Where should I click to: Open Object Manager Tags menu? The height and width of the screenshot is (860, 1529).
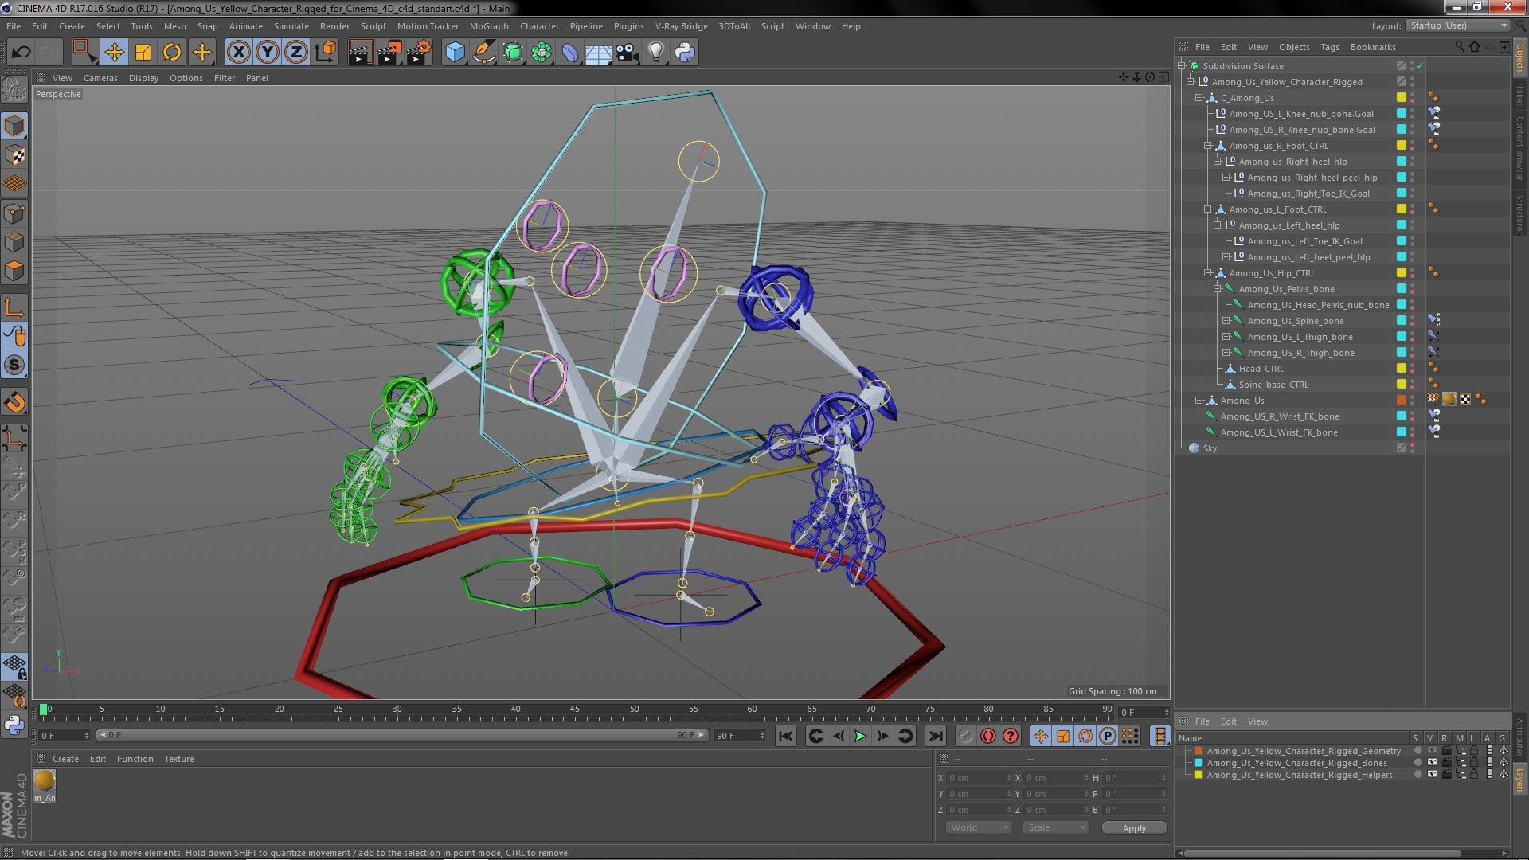coord(1330,47)
